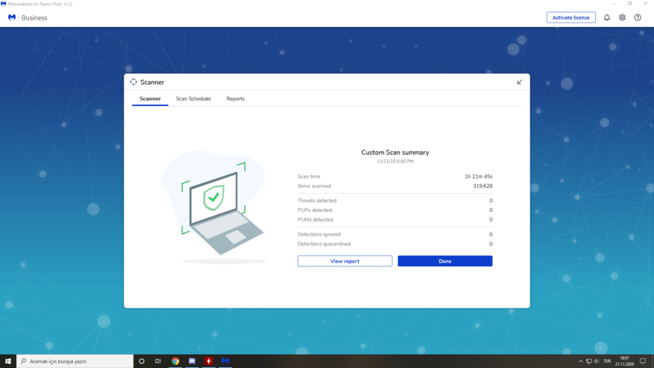Minimize the Malwarebytes window
The height and width of the screenshot is (368, 654).
click(614, 4)
